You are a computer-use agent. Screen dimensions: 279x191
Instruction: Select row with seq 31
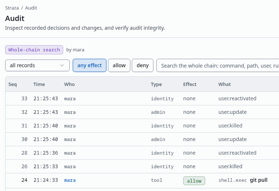coord(142,126)
